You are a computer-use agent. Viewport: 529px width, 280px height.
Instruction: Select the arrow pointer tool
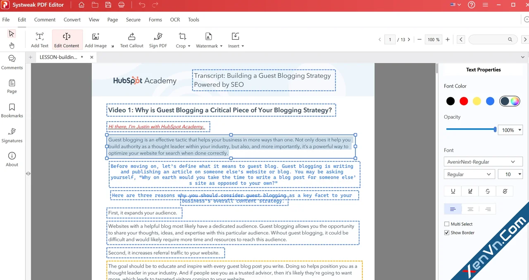pyautogui.click(x=12, y=34)
